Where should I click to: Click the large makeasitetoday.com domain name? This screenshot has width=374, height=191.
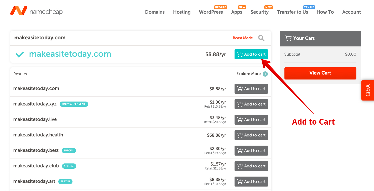[70, 54]
